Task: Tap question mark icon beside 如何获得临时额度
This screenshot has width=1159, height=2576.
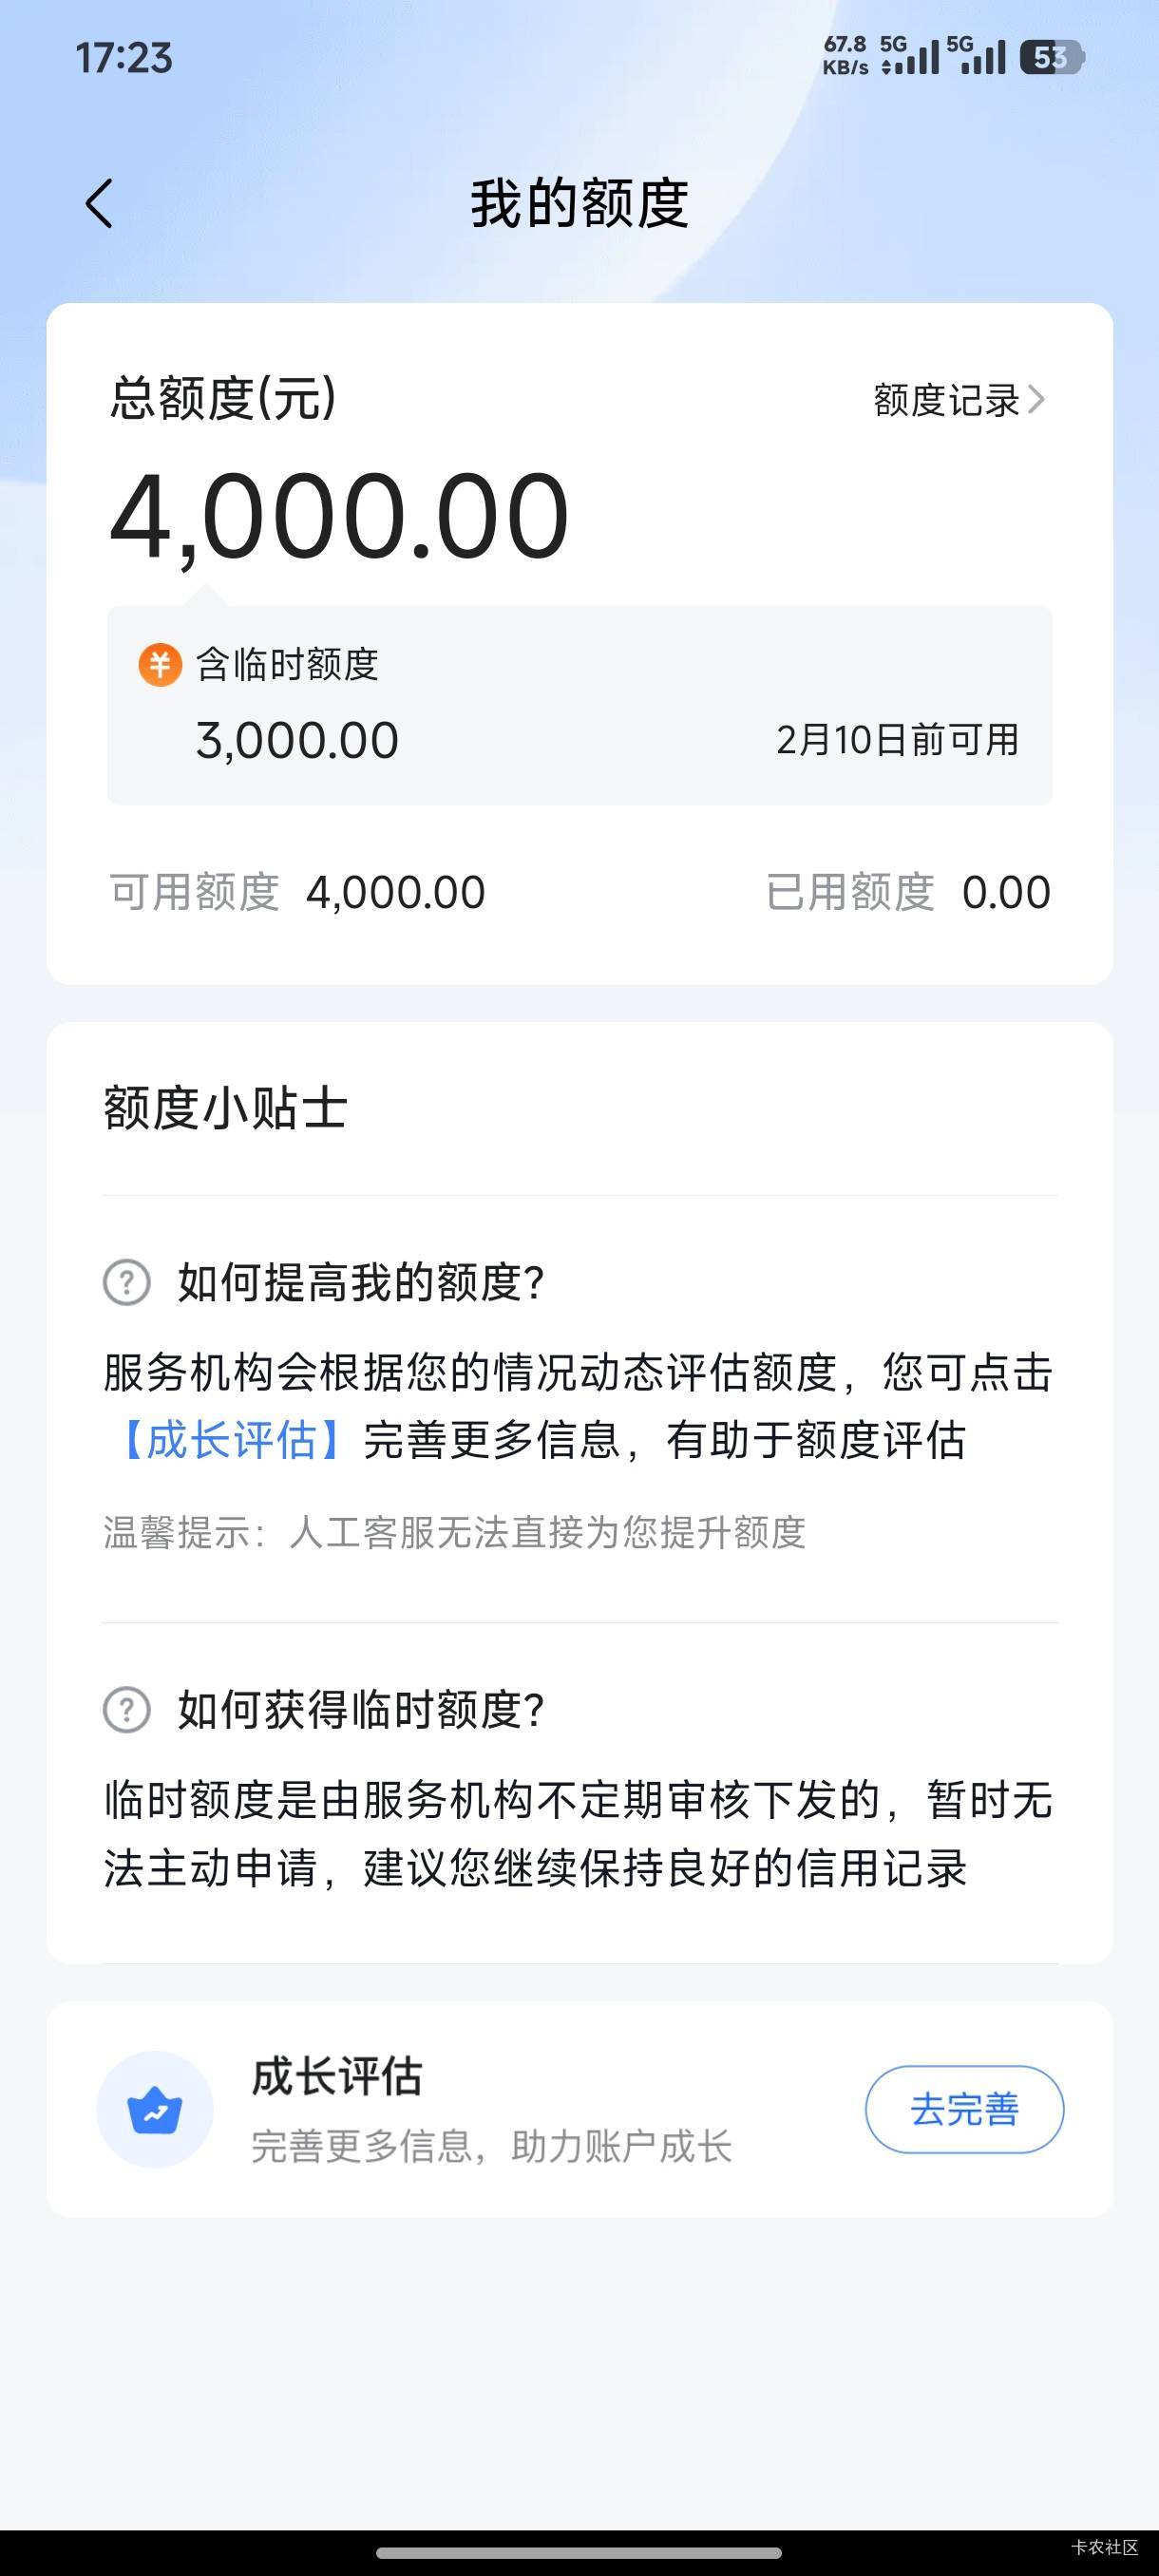Action: tap(127, 1710)
